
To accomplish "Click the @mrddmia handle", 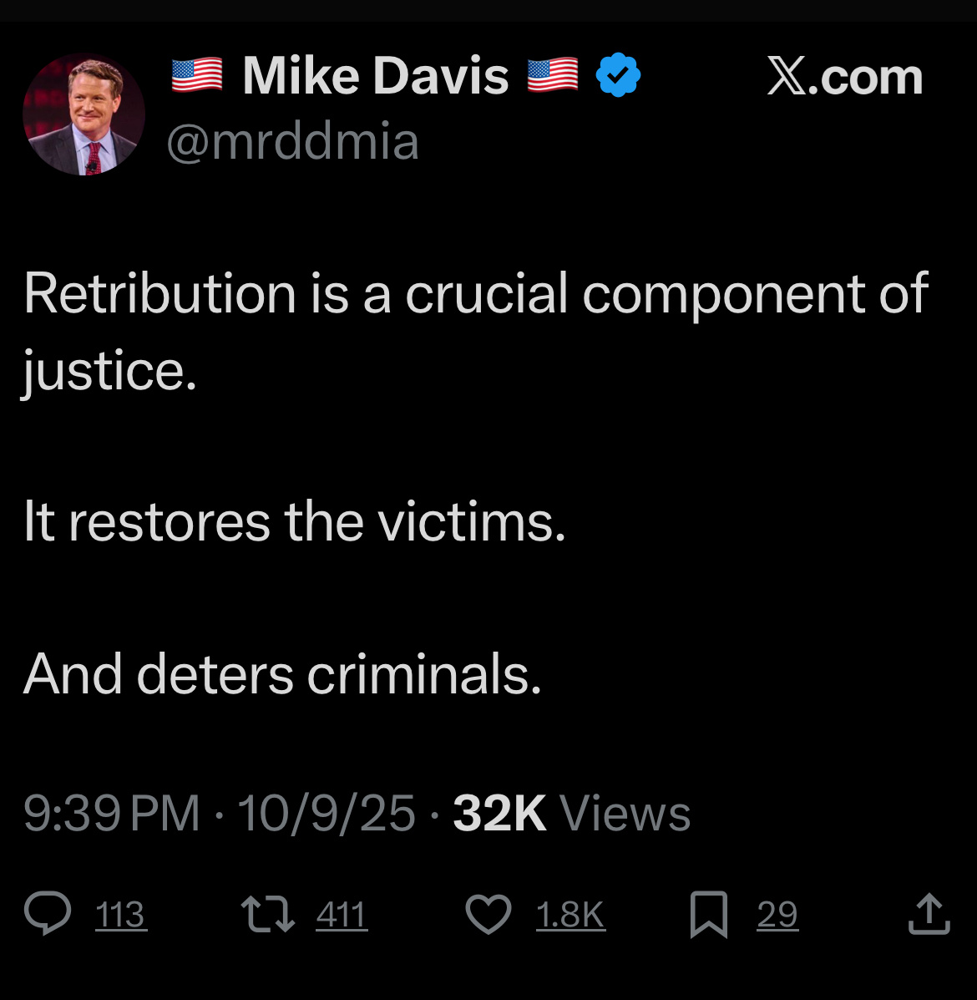I will (292, 141).
